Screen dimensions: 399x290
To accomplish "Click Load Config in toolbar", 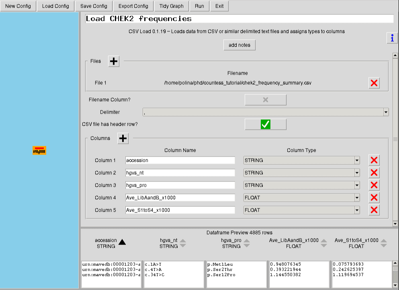I will coord(55,6).
